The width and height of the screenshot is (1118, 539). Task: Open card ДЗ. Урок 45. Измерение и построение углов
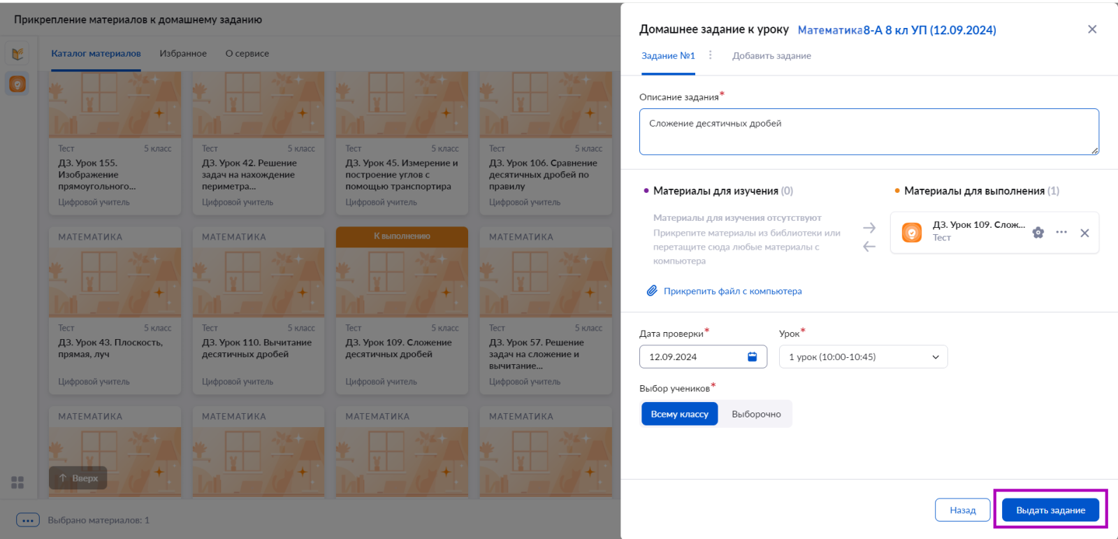point(402,143)
